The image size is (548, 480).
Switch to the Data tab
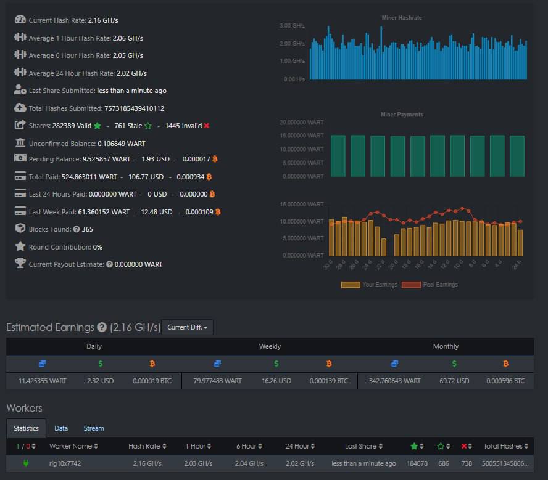point(61,428)
